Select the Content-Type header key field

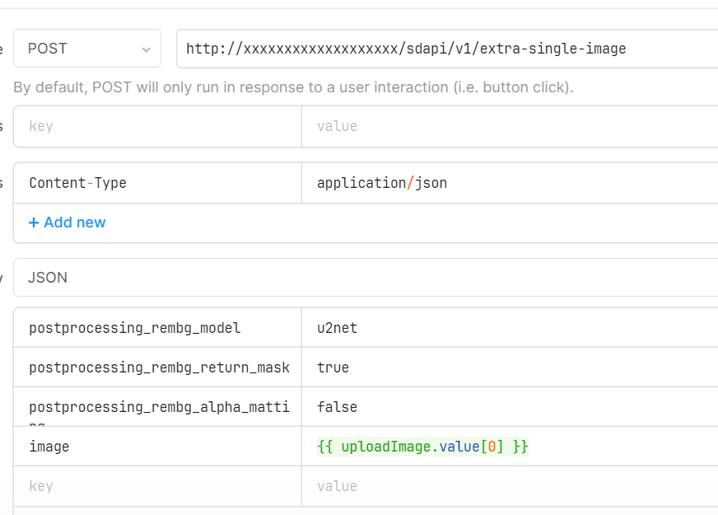point(156,182)
